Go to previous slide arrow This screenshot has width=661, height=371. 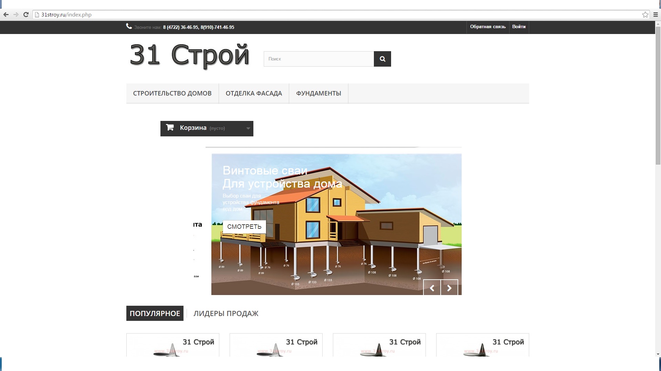[432, 288]
